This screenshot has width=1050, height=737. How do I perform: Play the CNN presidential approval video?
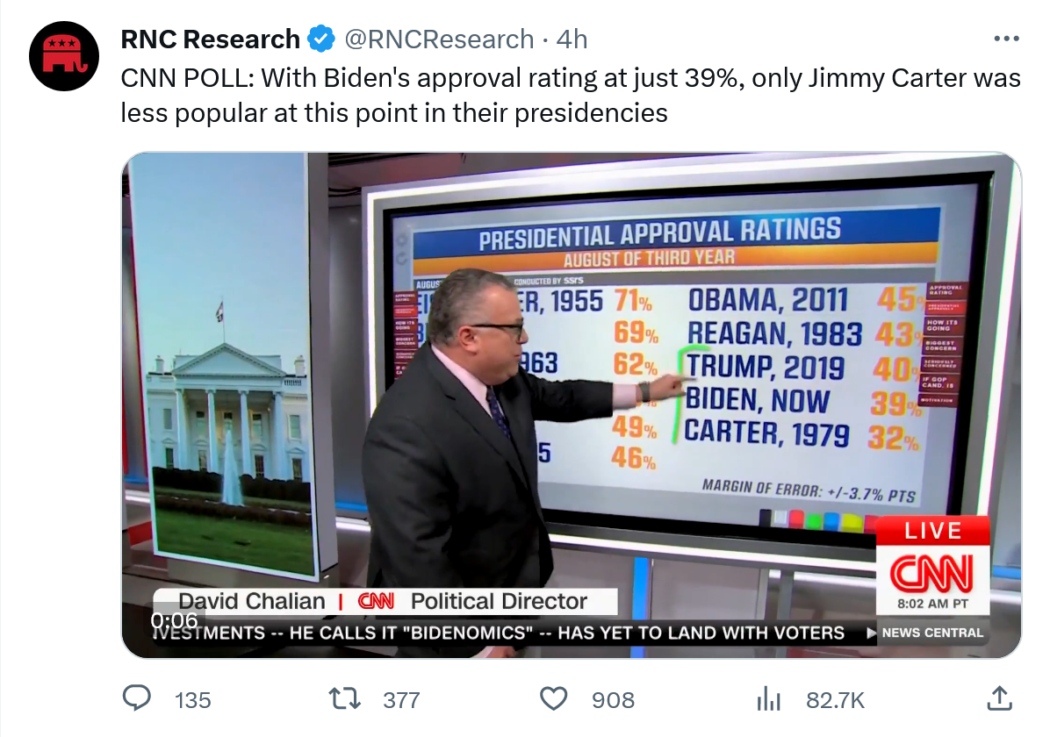[571, 404]
